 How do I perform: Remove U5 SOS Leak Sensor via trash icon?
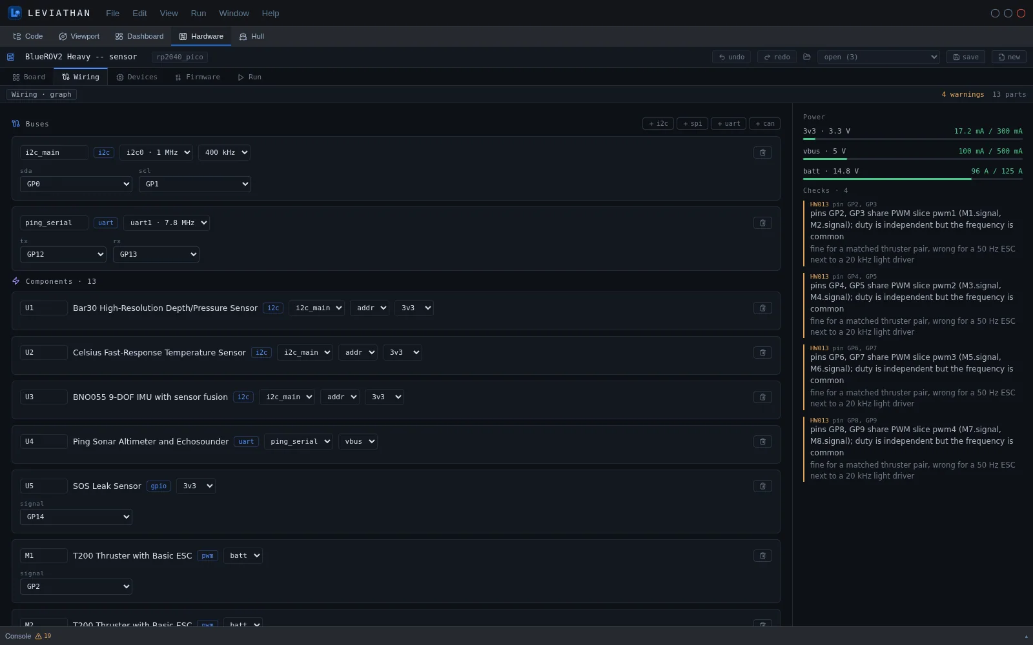pos(762,486)
